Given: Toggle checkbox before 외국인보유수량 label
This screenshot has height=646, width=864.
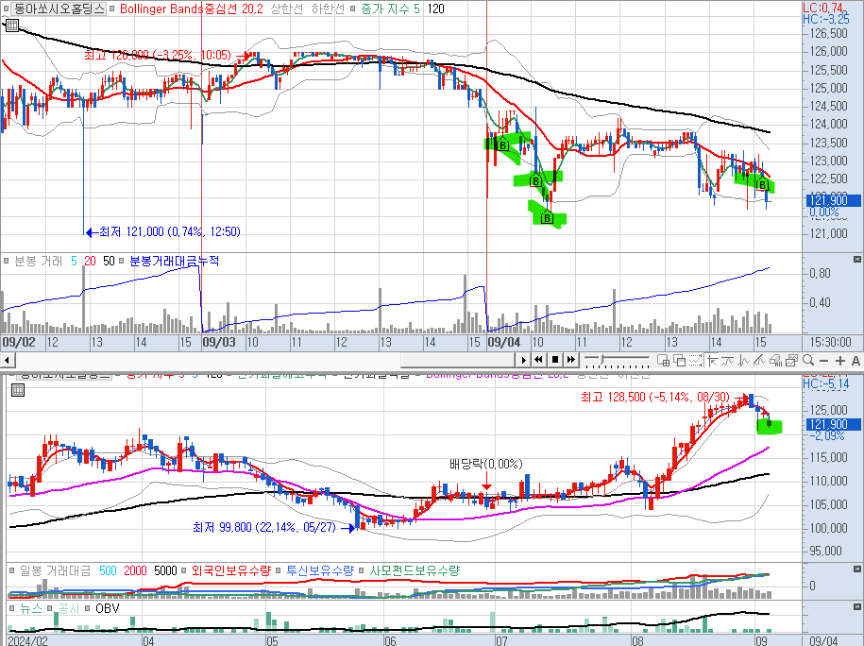Looking at the screenshot, I should click(x=185, y=570).
